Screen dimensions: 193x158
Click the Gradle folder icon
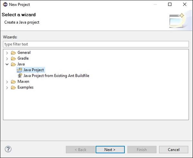[x=13, y=59]
